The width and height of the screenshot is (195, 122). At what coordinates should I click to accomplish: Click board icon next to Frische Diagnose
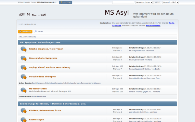tap(23, 49)
